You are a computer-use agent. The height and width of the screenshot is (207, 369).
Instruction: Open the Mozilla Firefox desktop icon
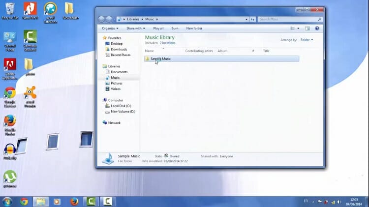[x=10, y=125]
